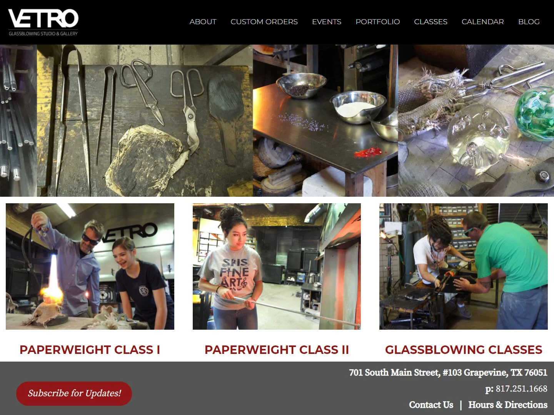Open the Calendar page
This screenshot has width=554, height=415.
coord(482,22)
